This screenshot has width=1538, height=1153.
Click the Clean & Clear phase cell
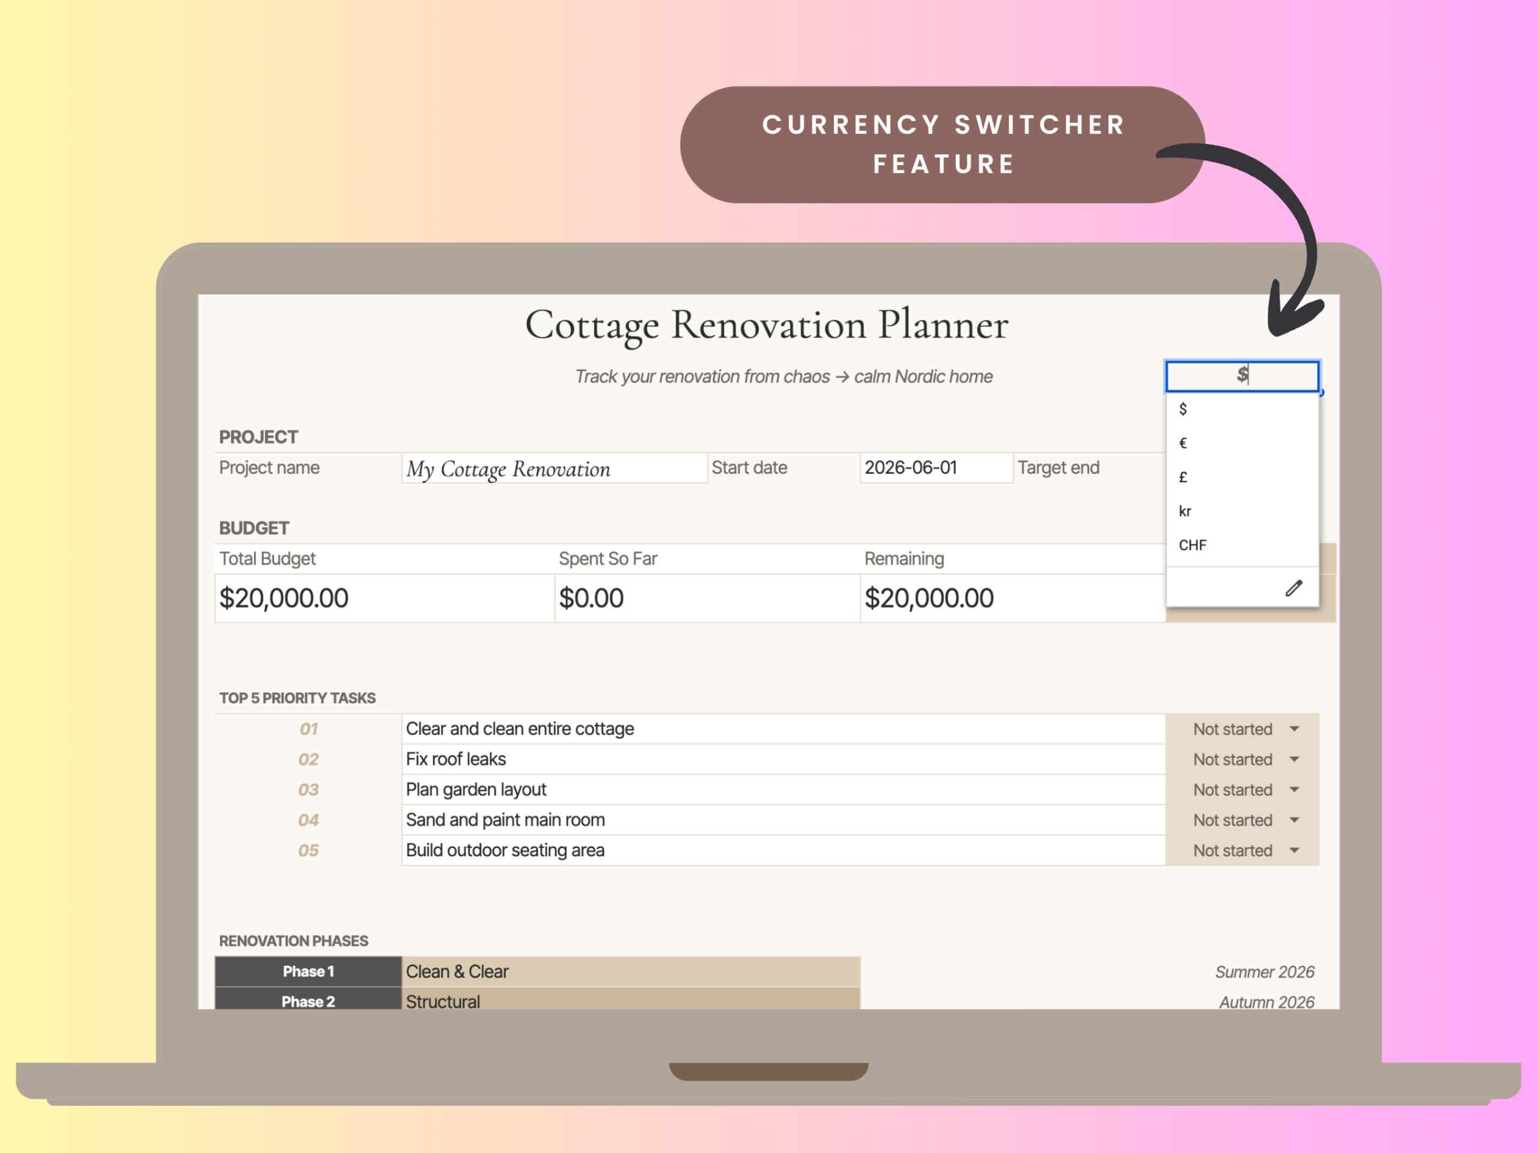pyautogui.click(x=631, y=972)
